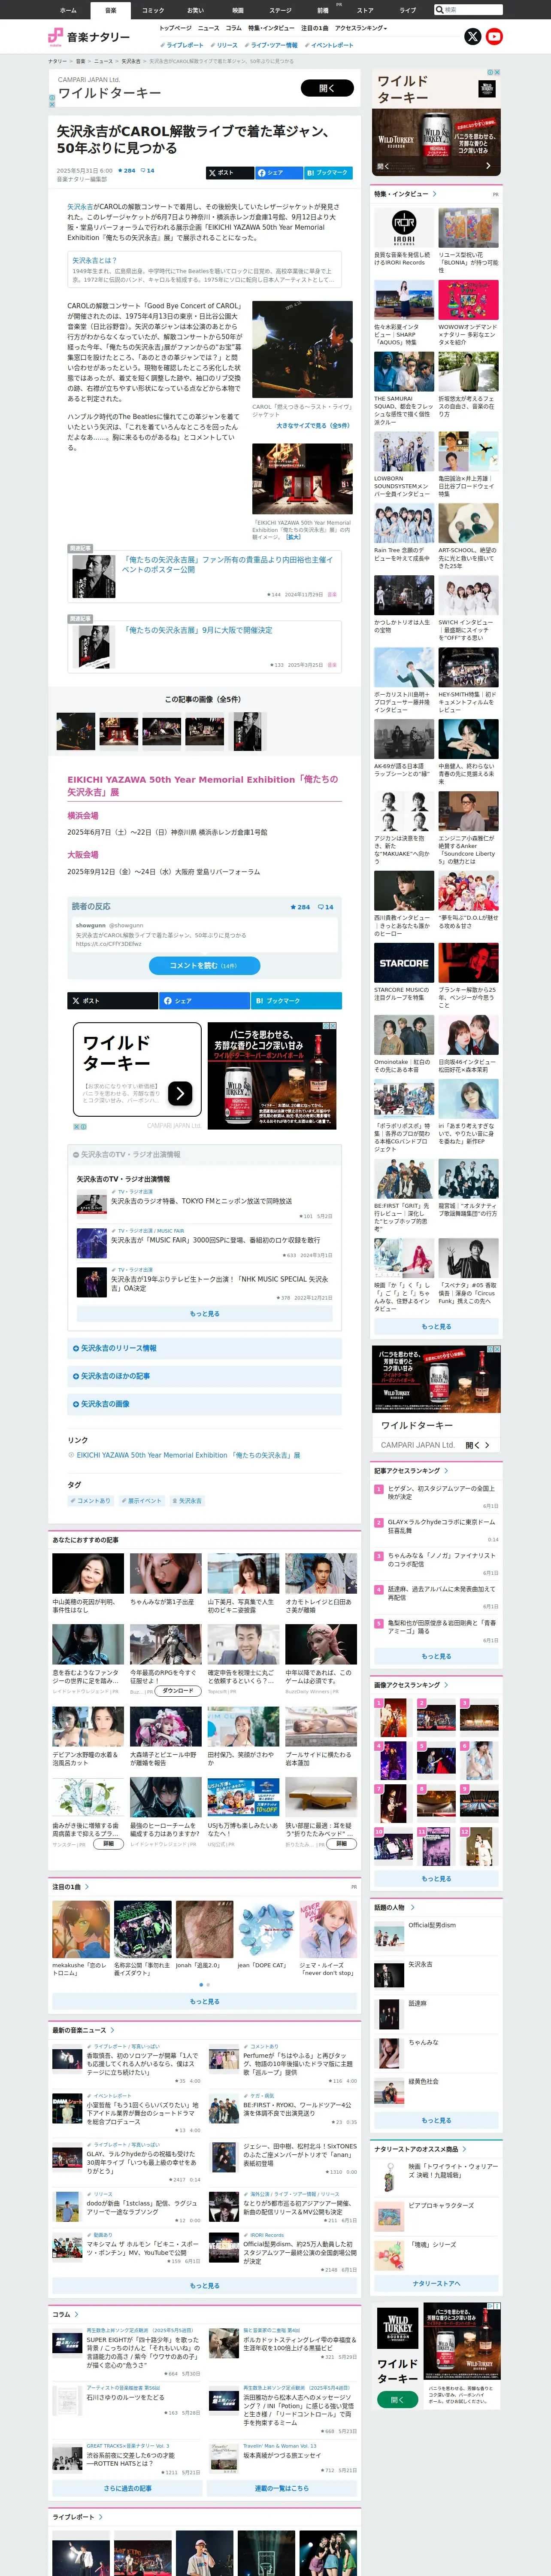Click 矢沢永吉 in 話題の人物 list
The image size is (551, 2576).
pos(420,1964)
